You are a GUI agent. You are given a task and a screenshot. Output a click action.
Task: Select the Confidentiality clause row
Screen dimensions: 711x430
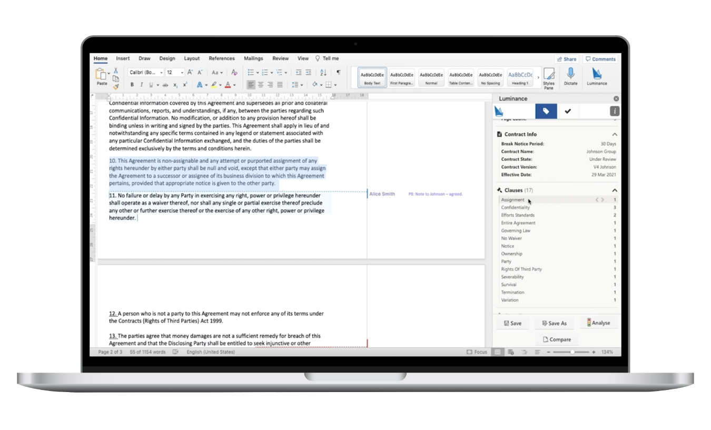(558, 208)
